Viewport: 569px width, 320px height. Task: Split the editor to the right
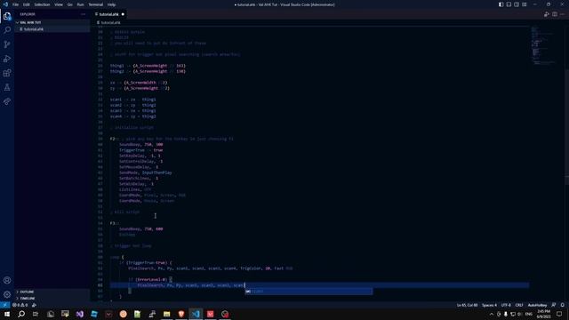(555, 14)
